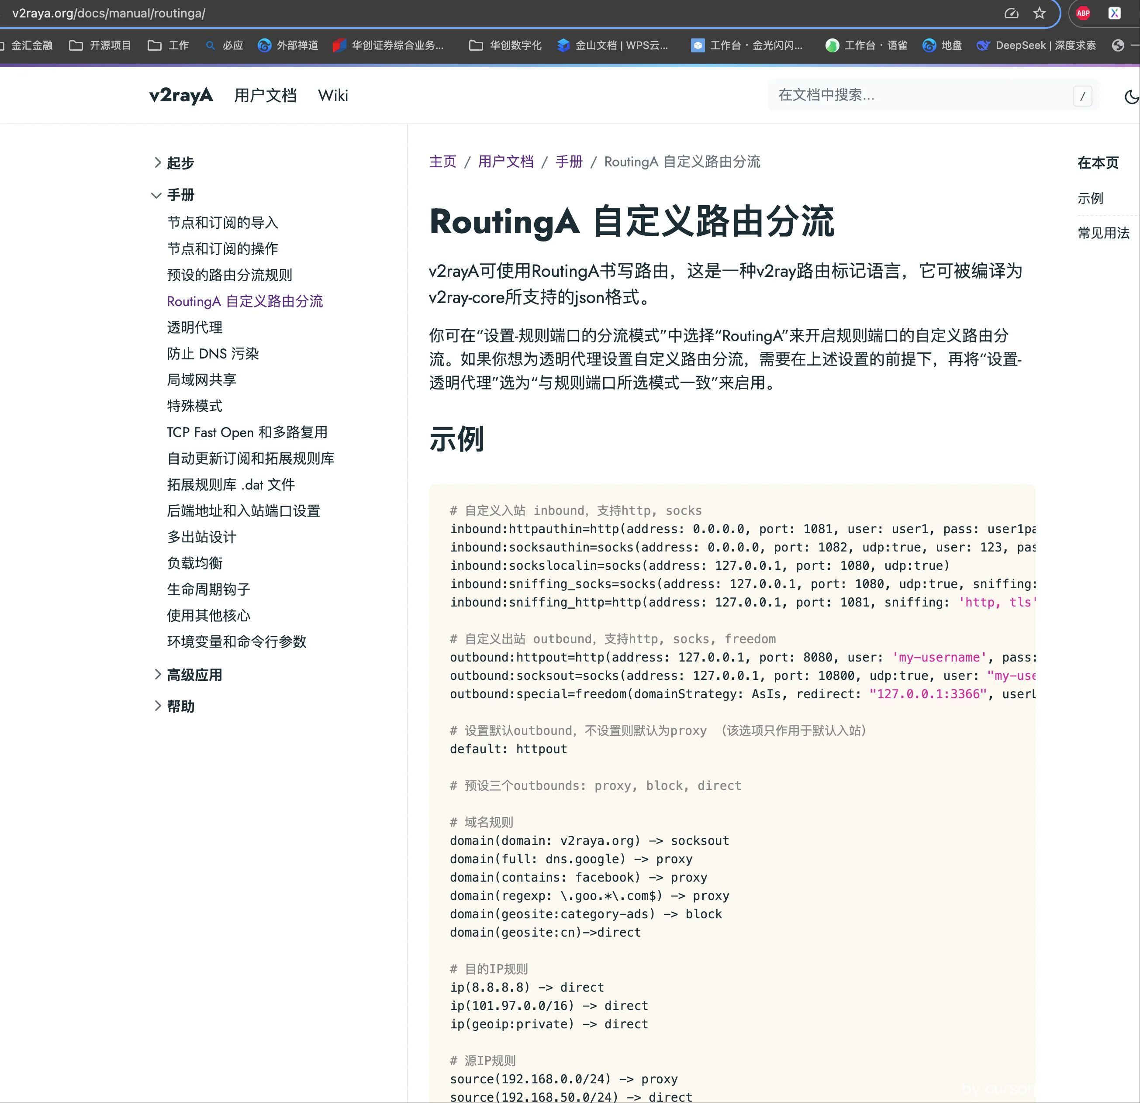The width and height of the screenshot is (1140, 1103).
Task: Open 负载均衡 page
Action: click(x=194, y=563)
